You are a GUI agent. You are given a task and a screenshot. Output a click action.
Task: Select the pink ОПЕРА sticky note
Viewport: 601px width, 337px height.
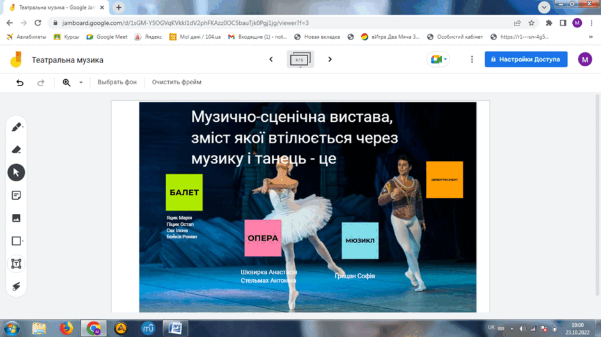point(263,238)
